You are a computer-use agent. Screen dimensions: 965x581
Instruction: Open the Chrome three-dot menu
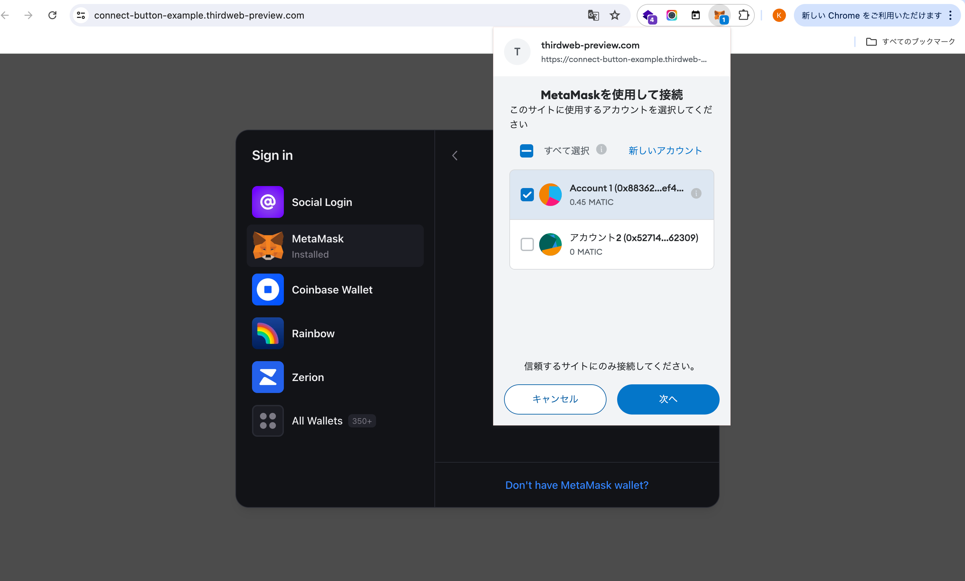pos(950,15)
